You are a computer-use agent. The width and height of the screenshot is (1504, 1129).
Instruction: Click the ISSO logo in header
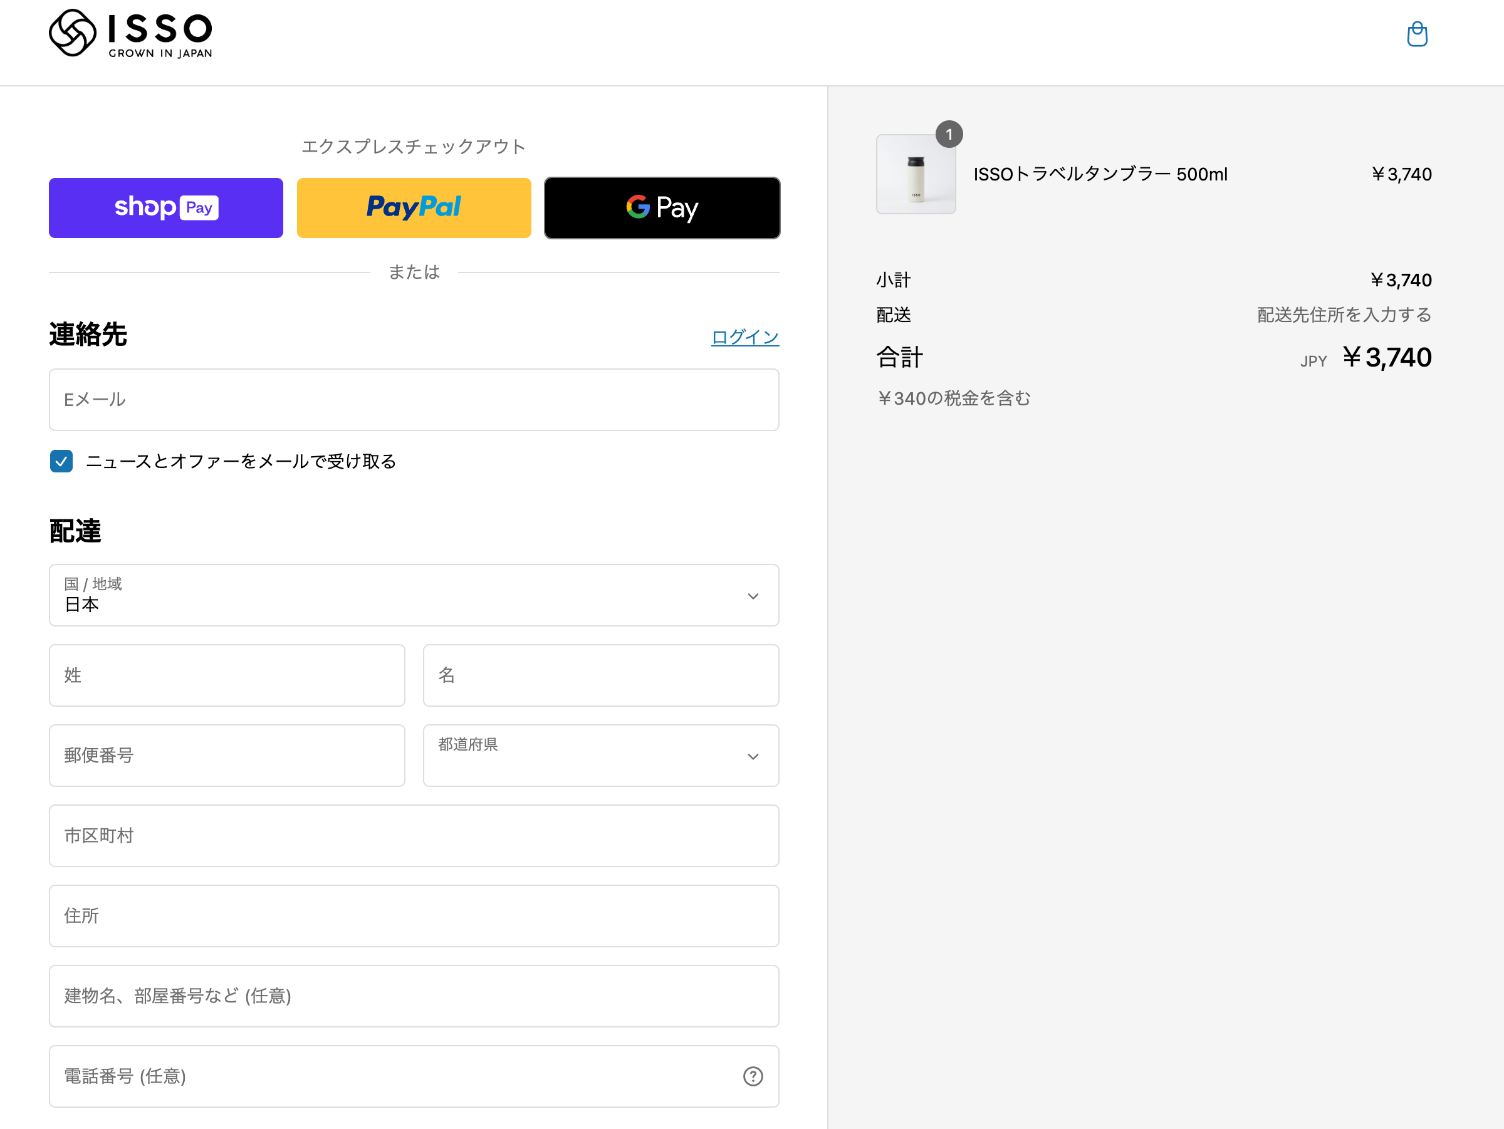coord(130,33)
